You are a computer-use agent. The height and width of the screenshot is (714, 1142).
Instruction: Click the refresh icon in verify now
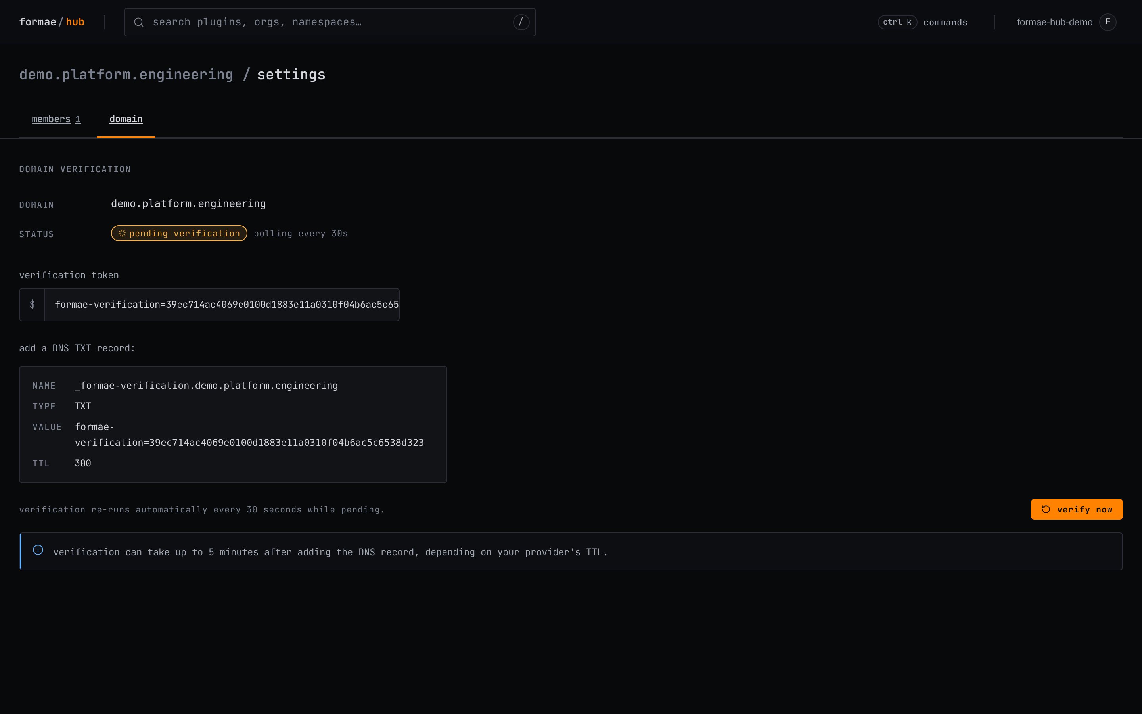click(1046, 510)
